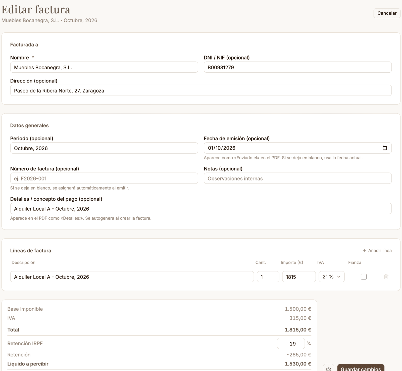
Task: Edit the Importe field showing 1815
Action: click(299, 277)
